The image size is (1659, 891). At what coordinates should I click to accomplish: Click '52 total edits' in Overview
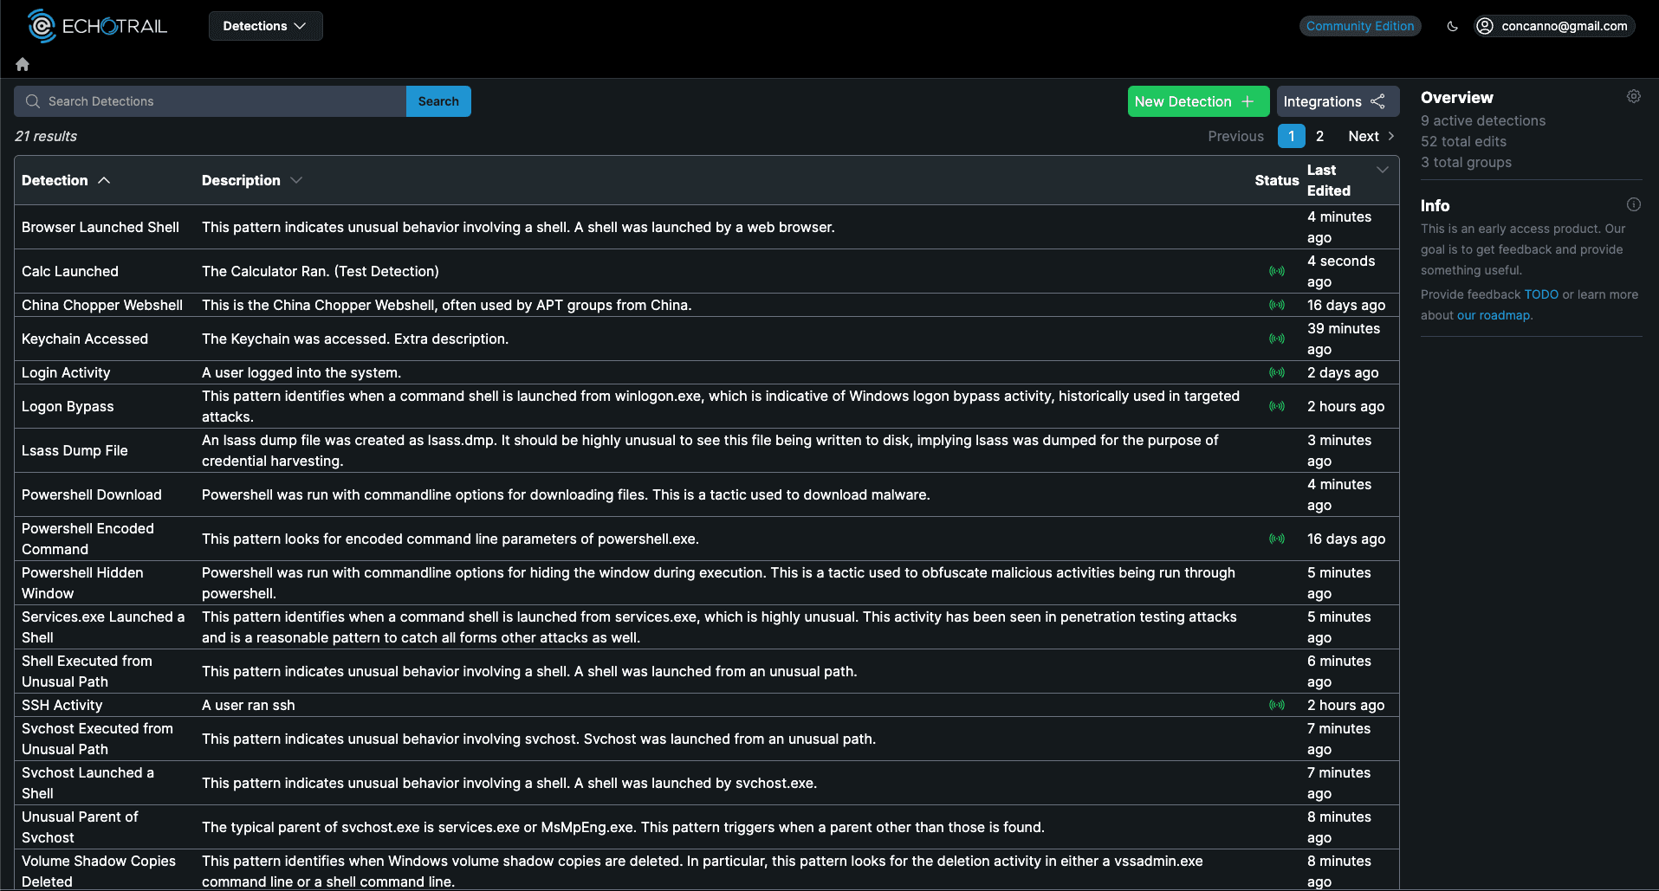1463,141
